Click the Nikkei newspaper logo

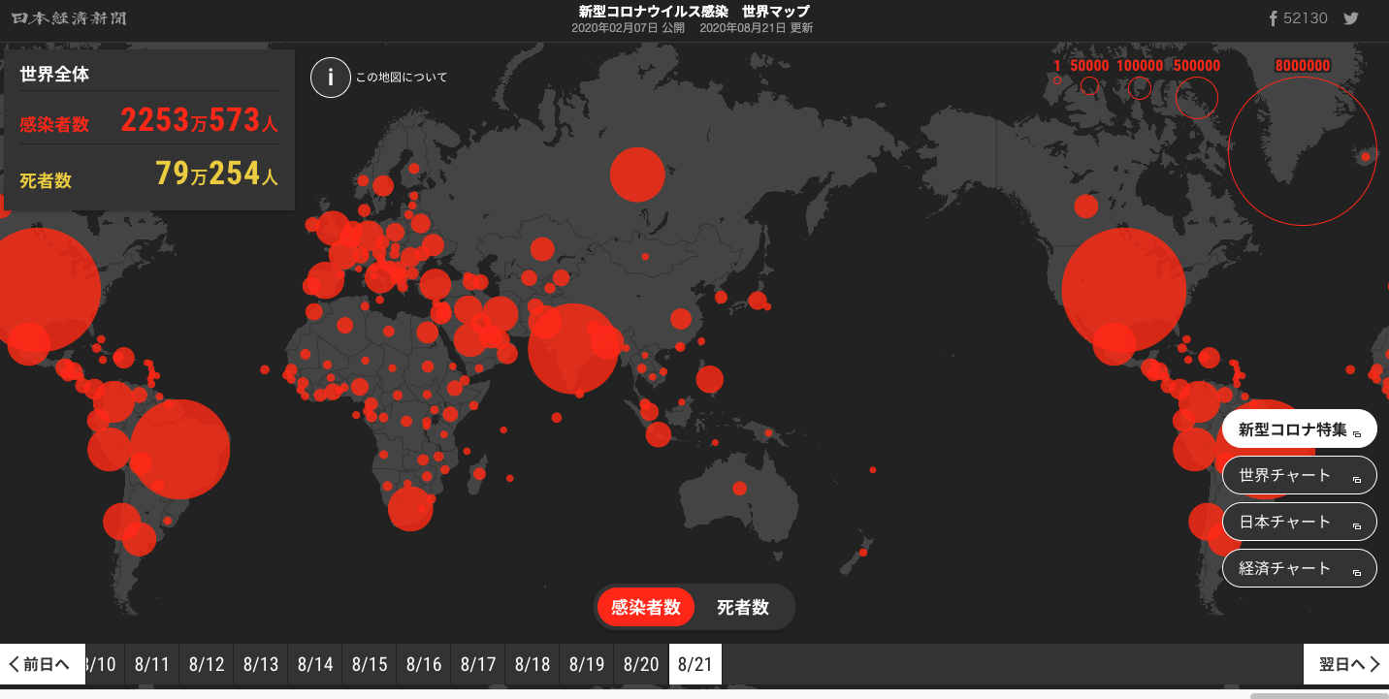tap(69, 18)
